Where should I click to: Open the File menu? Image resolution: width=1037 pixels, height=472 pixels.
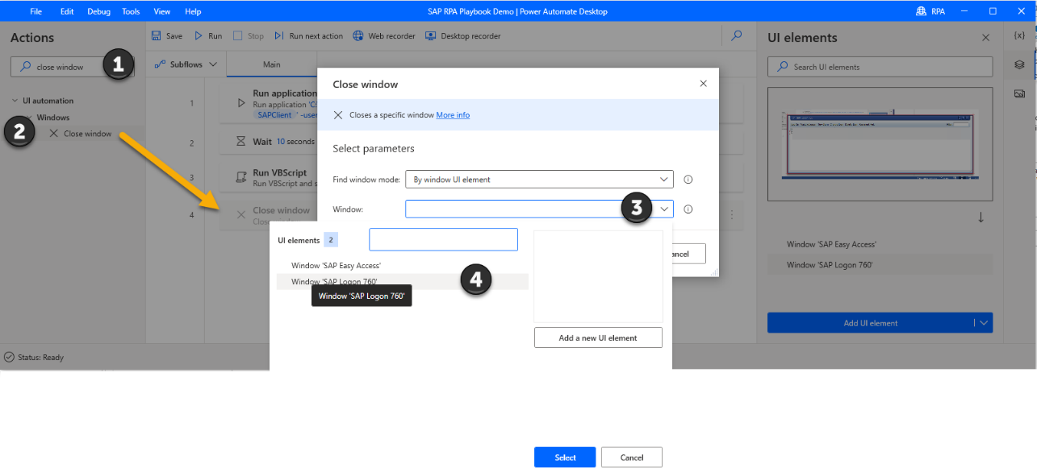(x=36, y=11)
